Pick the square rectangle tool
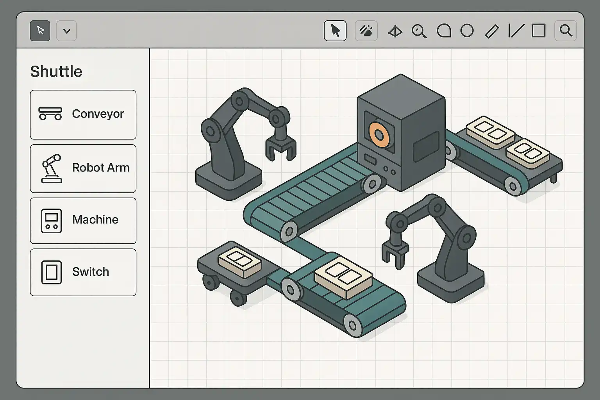600x400 pixels. point(538,30)
